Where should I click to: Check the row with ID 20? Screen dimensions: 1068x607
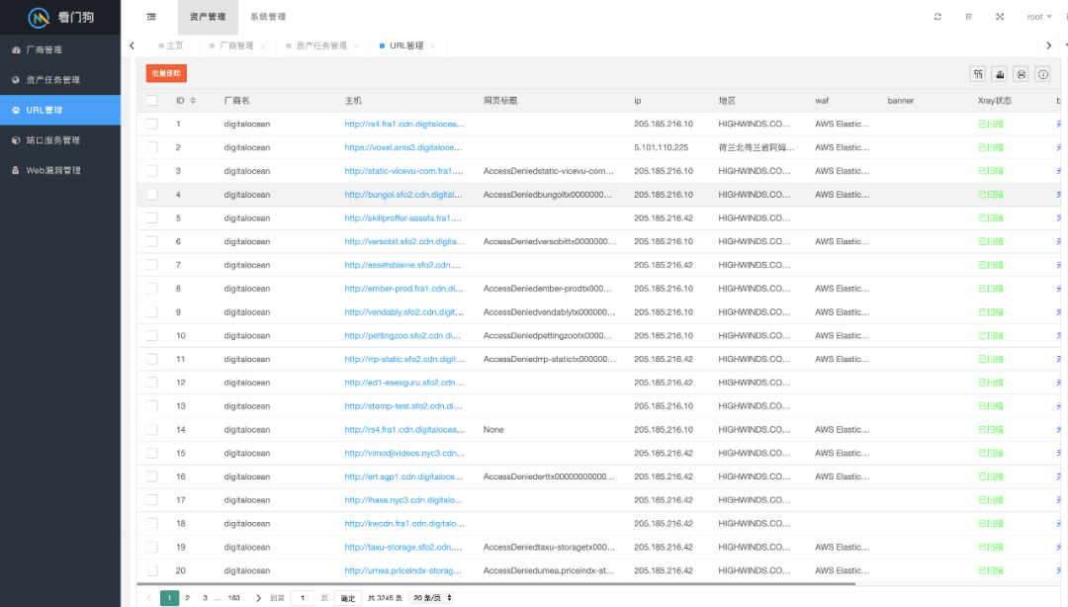pyautogui.click(x=152, y=570)
